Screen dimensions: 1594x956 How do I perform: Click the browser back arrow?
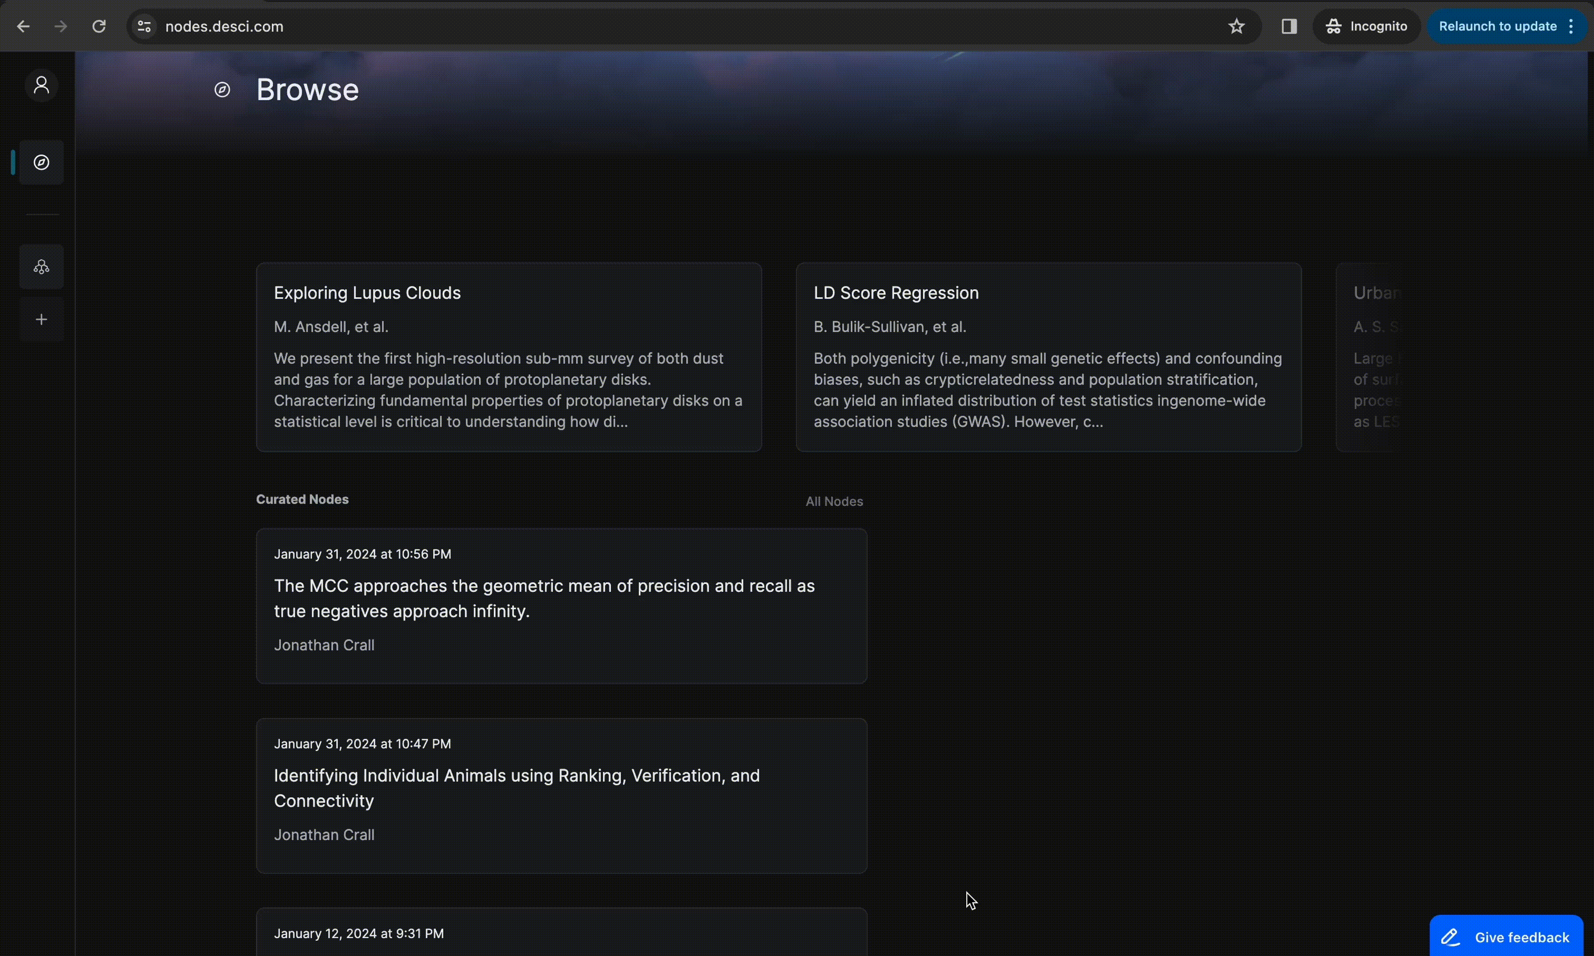pyautogui.click(x=23, y=27)
